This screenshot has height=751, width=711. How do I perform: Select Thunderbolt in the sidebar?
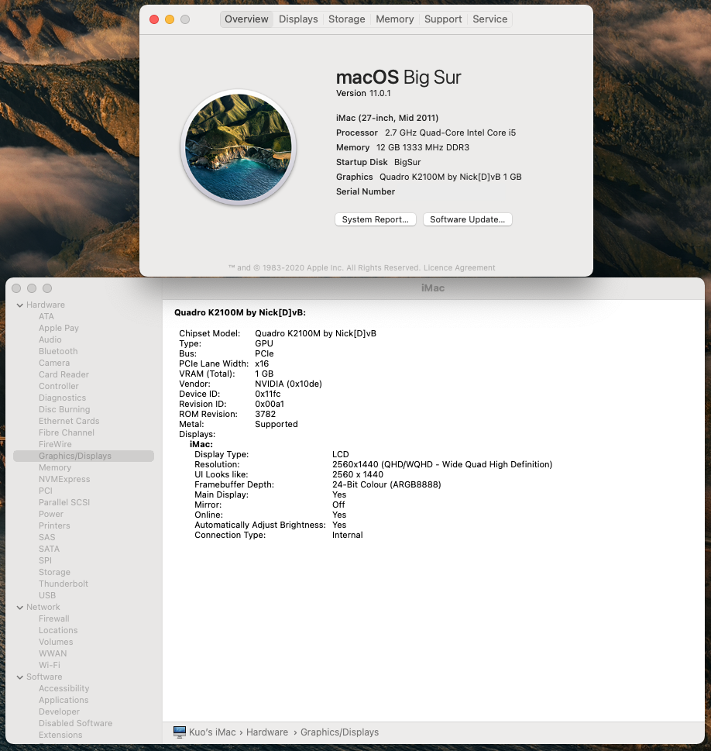pyautogui.click(x=64, y=584)
